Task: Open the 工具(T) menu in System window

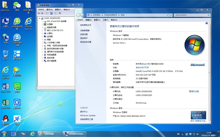Action: click(x=105, y=20)
